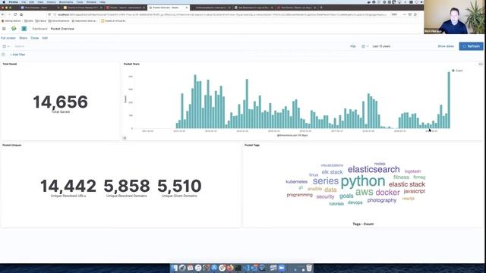486x273 pixels.
Task: Click the Clone dashboard link
Action: tap(34, 38)
